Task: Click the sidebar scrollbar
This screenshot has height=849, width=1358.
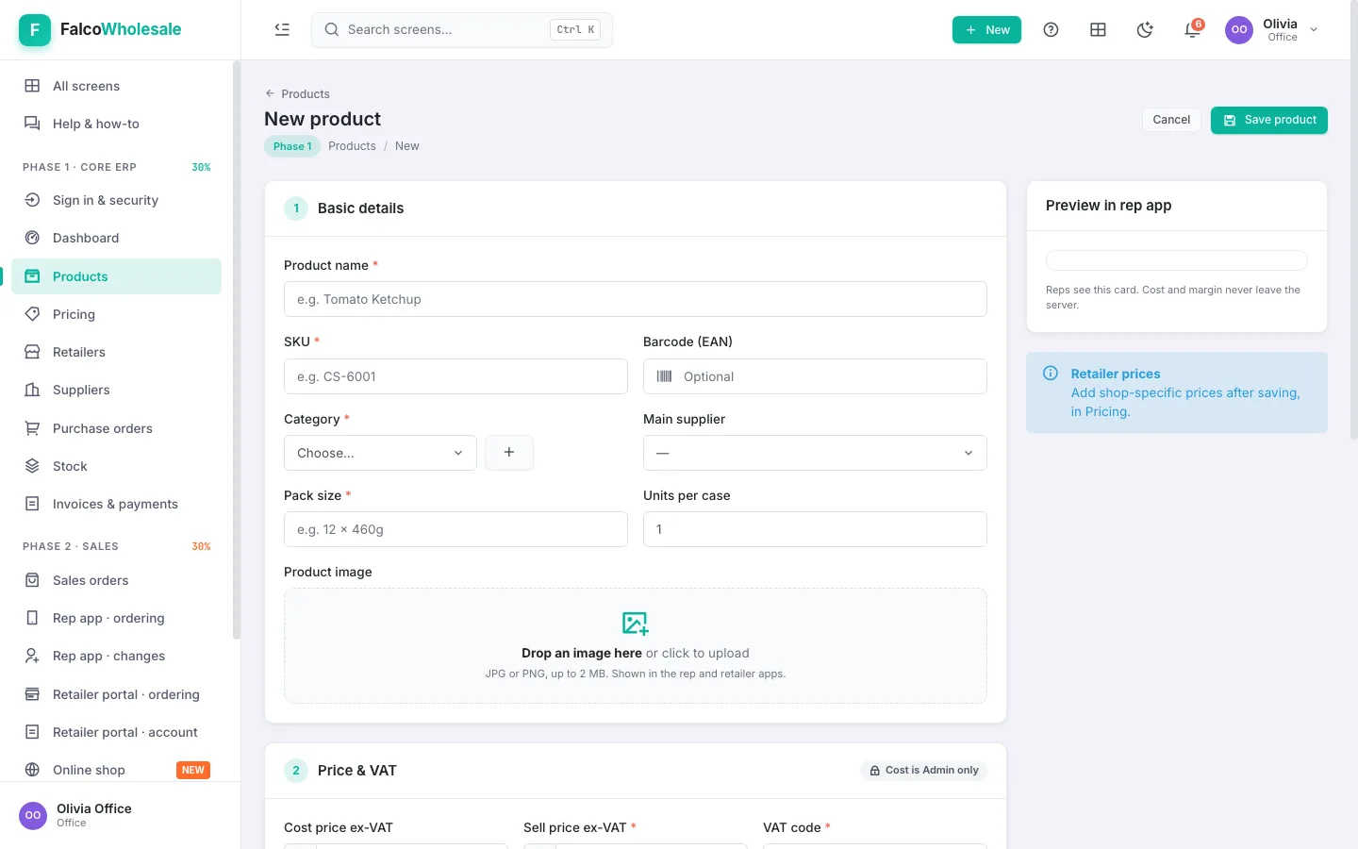Action: point(237,349)
